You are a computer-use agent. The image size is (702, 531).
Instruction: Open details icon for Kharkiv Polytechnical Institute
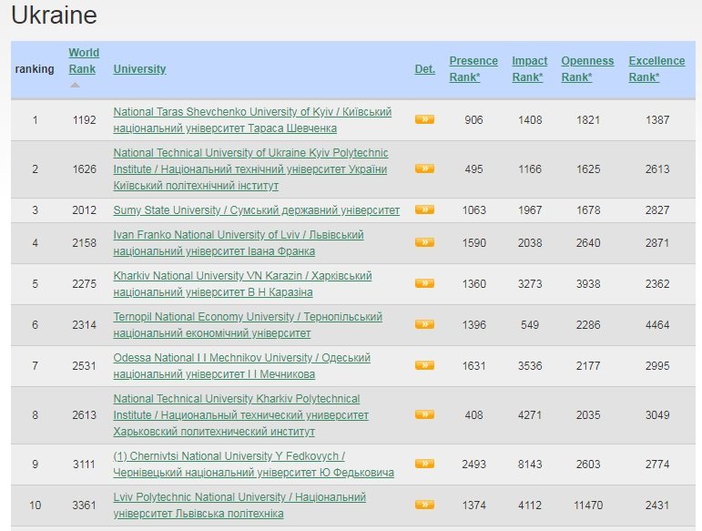click(424, 414)
